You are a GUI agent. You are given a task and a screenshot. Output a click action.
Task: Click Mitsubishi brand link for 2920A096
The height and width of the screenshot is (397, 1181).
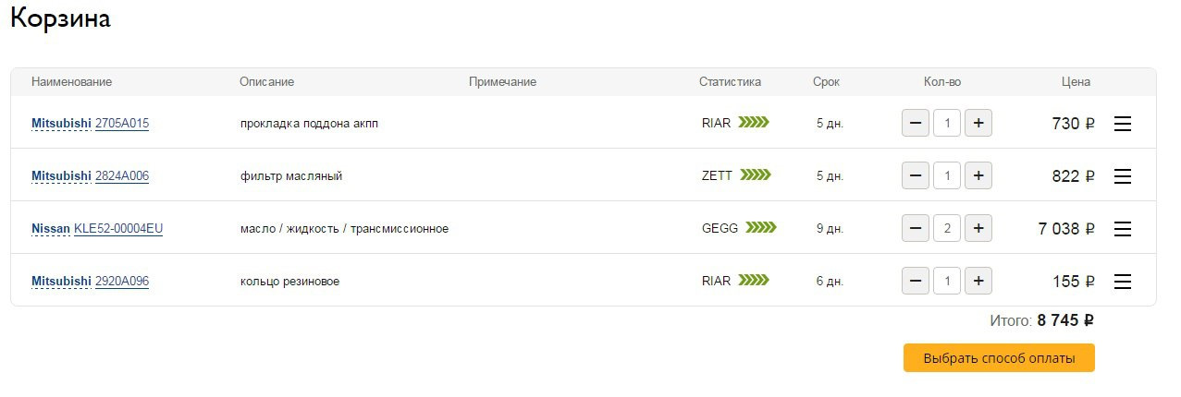pyautogui.click(x=61, y=282)
